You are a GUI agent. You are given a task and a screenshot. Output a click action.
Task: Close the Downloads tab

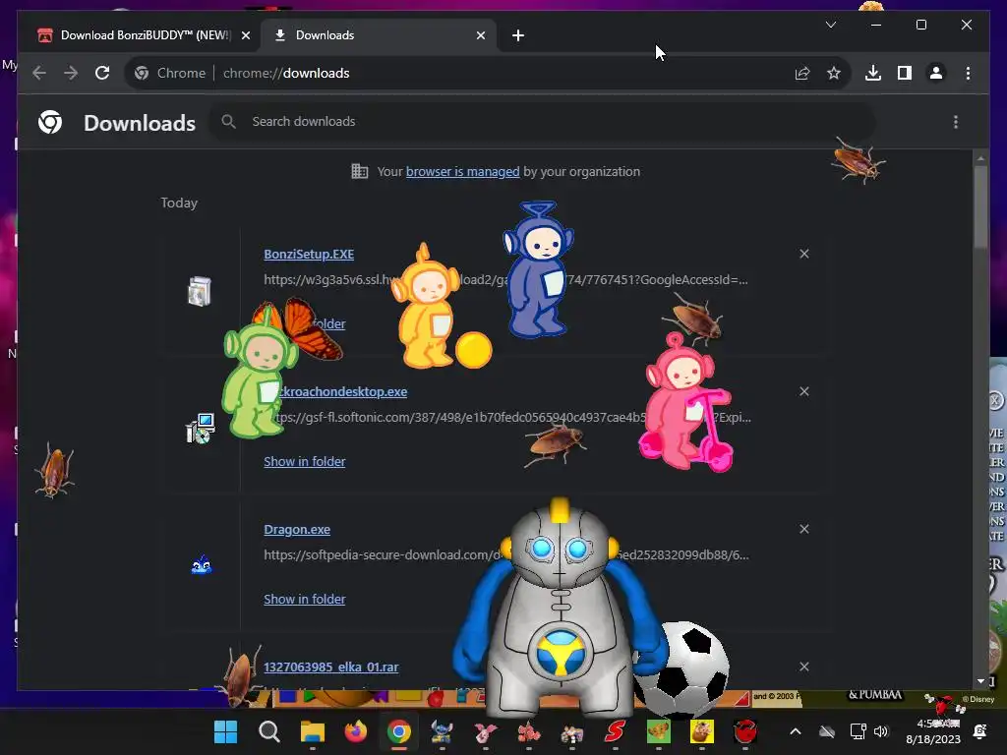click(480, 35)
